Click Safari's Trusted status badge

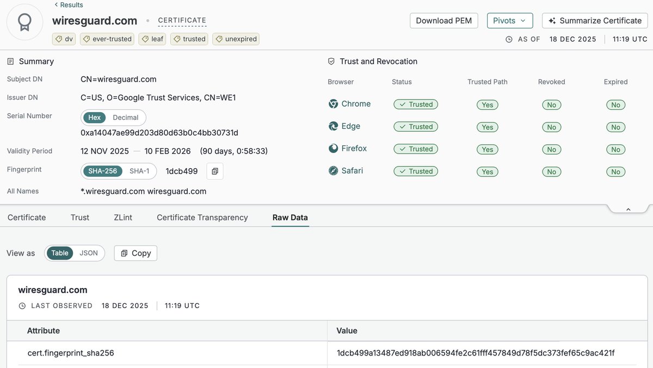click(416, 171)
